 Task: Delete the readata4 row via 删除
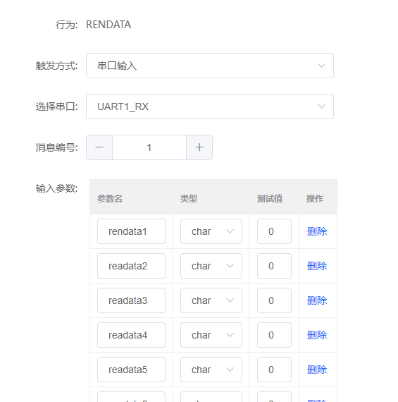click(x=317, y=335)
